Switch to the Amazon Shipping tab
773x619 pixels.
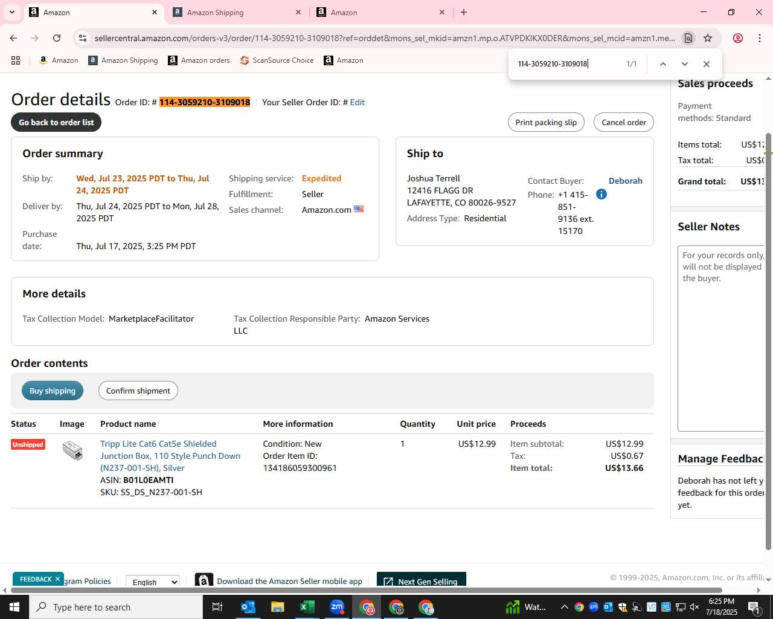point(237,12)
